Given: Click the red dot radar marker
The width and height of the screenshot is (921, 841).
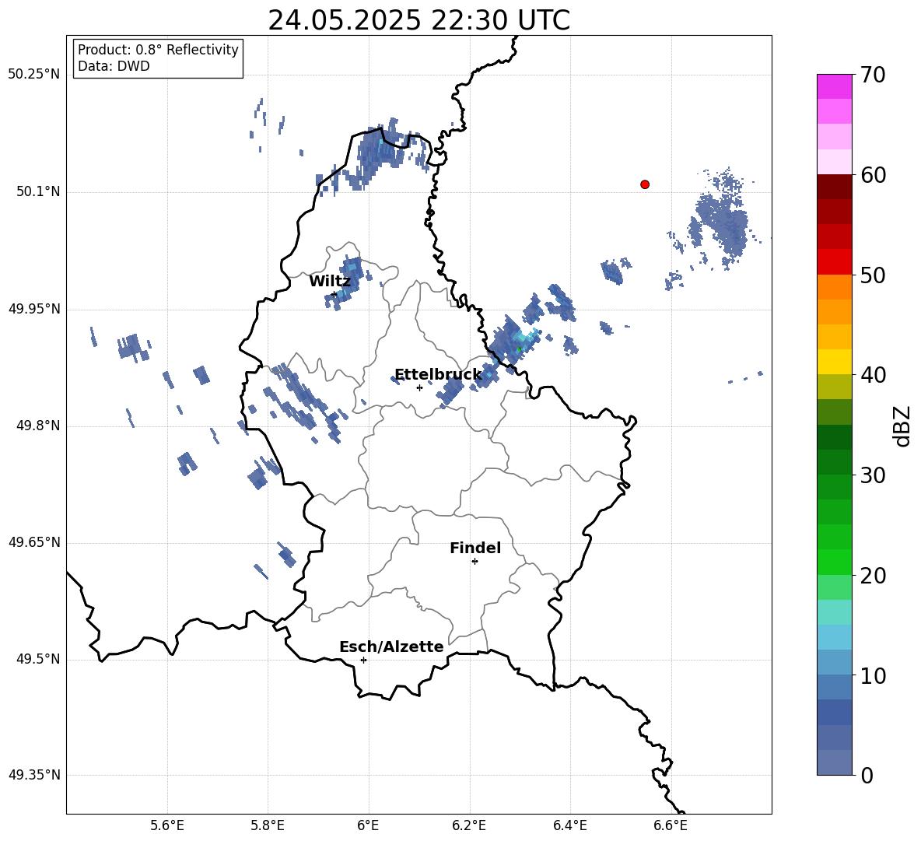Looking at the screenshot, I should [645, 184].
